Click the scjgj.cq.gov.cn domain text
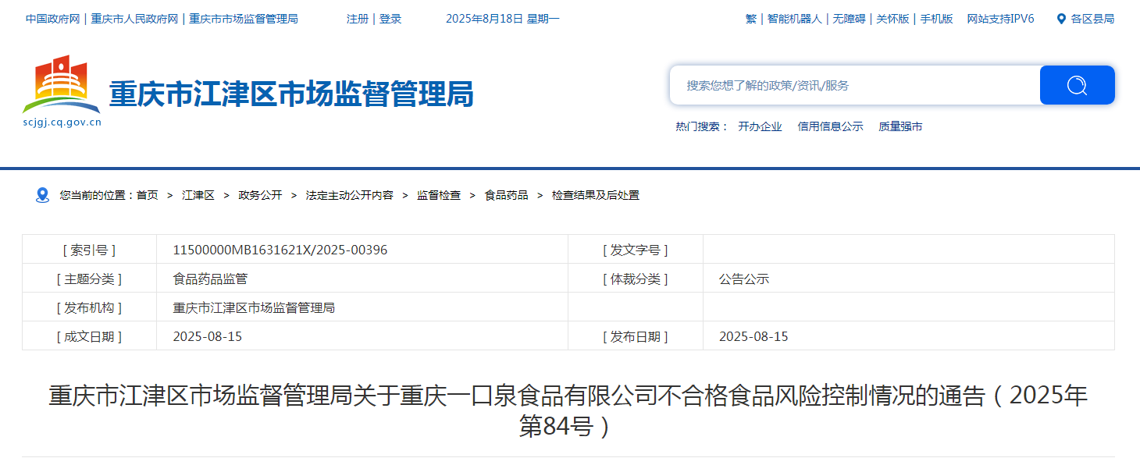Viewport: 1140px width, 458px height. point(62,122)
